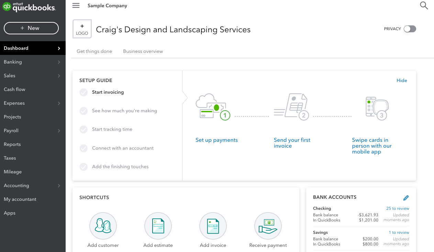Expand the Accounting submenu arrow
This screenshot has width=434, height=252.
pyautogui.click(x=59, y=186)
